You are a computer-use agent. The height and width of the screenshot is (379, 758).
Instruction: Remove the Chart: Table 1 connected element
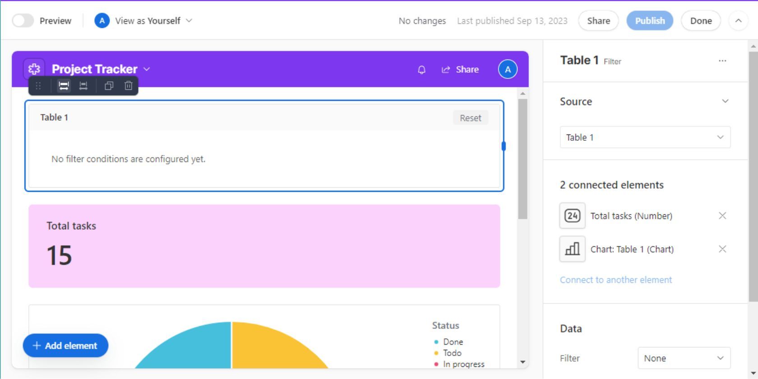click(x=722, y=249)
